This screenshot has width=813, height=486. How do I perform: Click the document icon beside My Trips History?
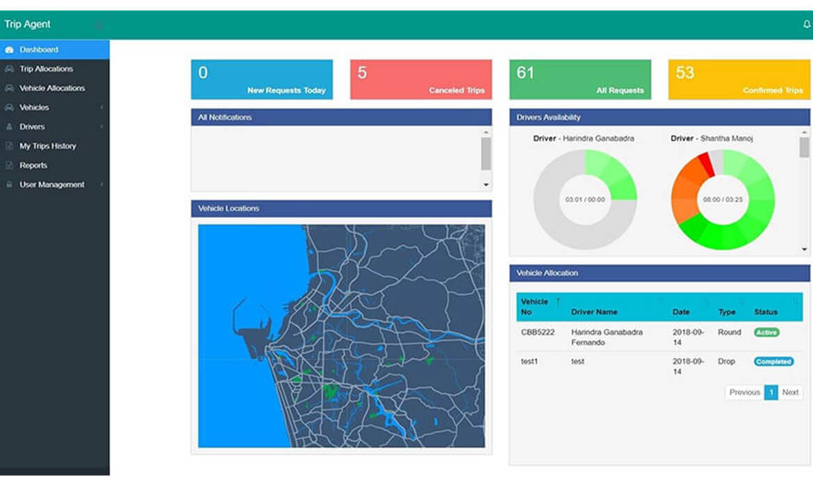pos(9,146)
